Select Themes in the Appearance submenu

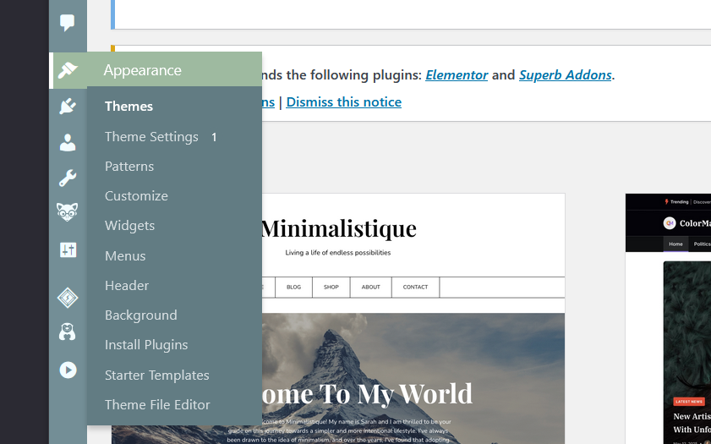point(129,107)
